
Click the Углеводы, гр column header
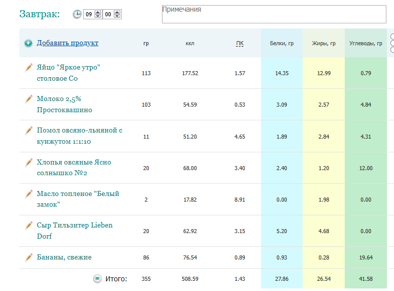pyautogui.click(x=366, y=43)
